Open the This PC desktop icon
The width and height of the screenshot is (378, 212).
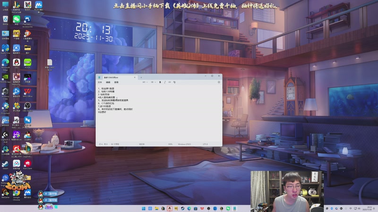click(5, 6)
